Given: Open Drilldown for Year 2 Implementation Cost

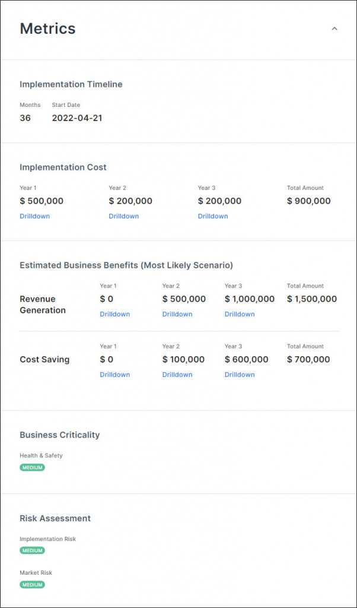Looking at the screenshot, I should (123, 216).
